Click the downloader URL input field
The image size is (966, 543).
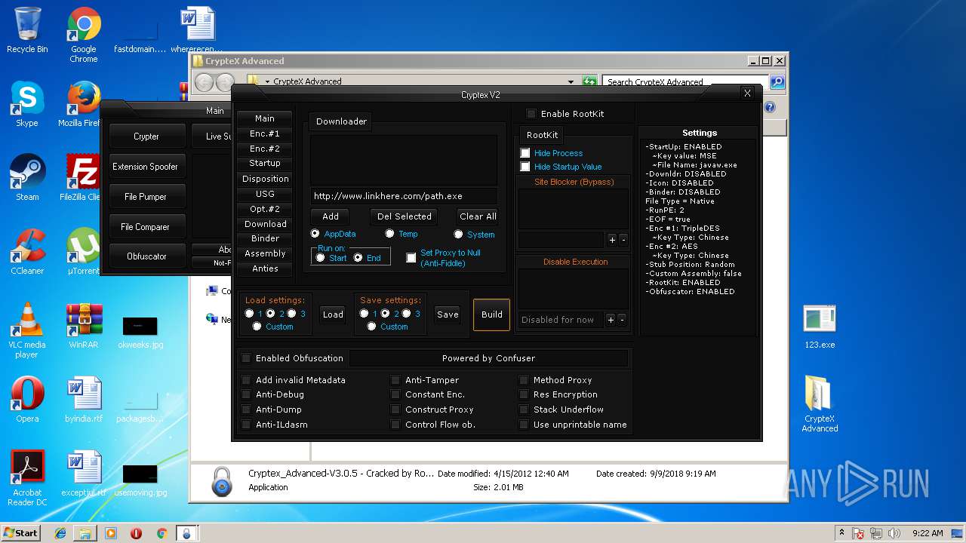point(405,196)
